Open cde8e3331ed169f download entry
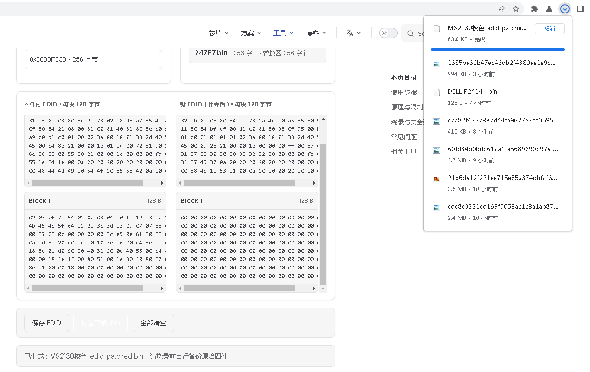This screenshot has width=590, height=372. click(503, 207)
